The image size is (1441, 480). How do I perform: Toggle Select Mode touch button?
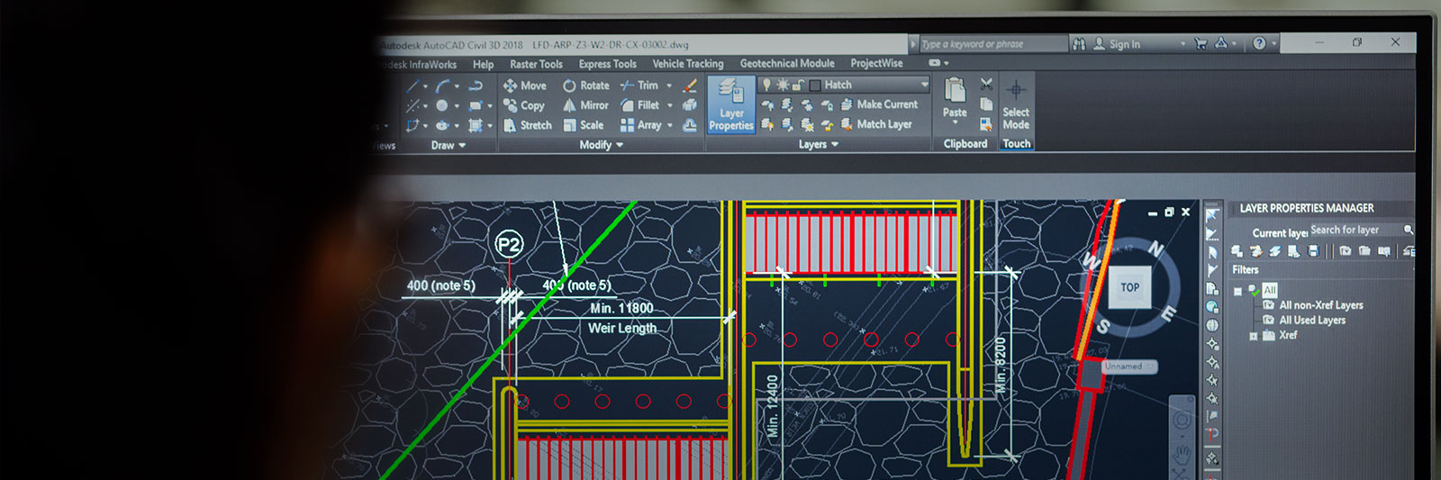1016,105
